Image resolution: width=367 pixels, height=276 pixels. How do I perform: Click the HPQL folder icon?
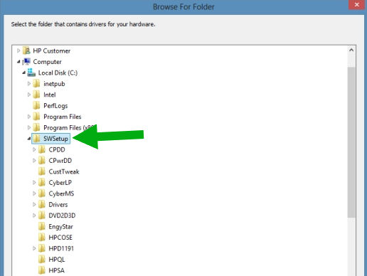point(42,260)
